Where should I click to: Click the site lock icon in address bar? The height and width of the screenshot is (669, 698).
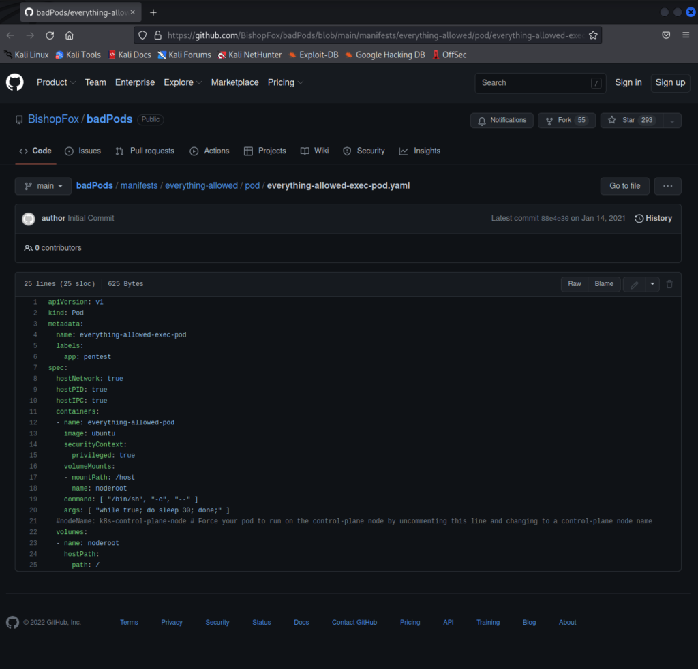point(157,35)
